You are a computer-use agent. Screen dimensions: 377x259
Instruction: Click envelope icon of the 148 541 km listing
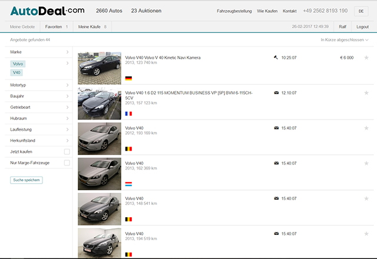276,198
